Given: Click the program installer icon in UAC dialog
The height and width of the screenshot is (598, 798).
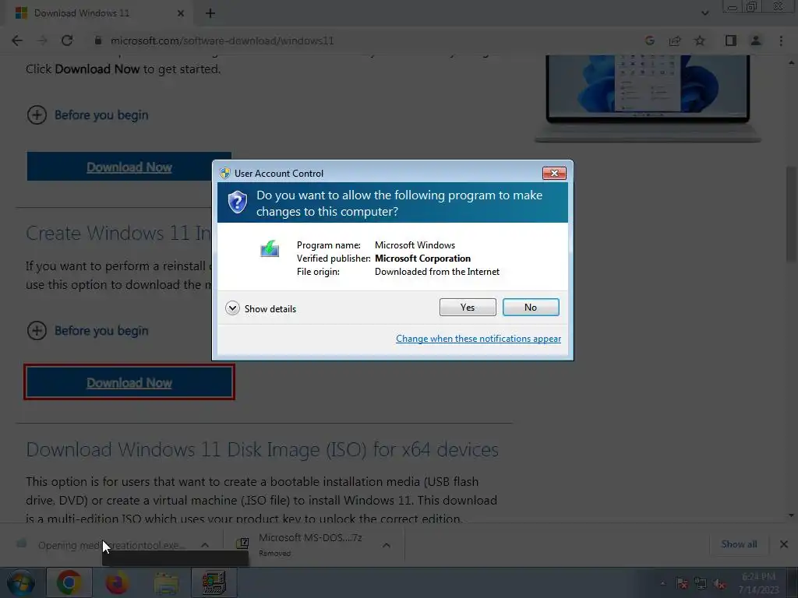Looking at the screenshot, I should (x=270, y=248).
